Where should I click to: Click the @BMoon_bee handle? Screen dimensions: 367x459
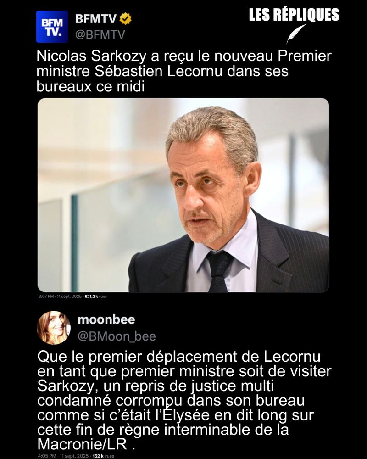(x=117, y=336)
